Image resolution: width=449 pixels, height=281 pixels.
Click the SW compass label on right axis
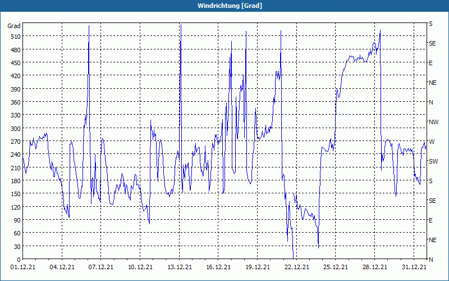[433, 161]
